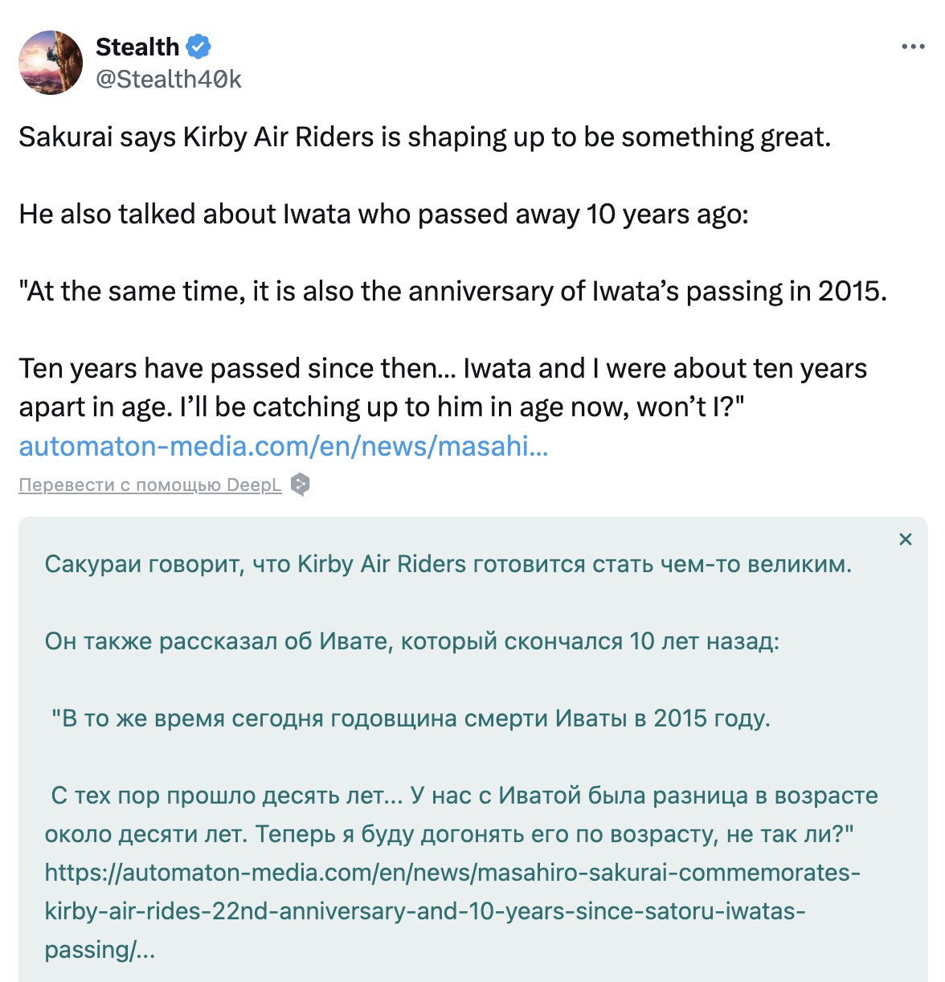Click the translated line "Он также рассказал об Ивате"
This screenshot has height=982, width=945.
click(411, 641)
